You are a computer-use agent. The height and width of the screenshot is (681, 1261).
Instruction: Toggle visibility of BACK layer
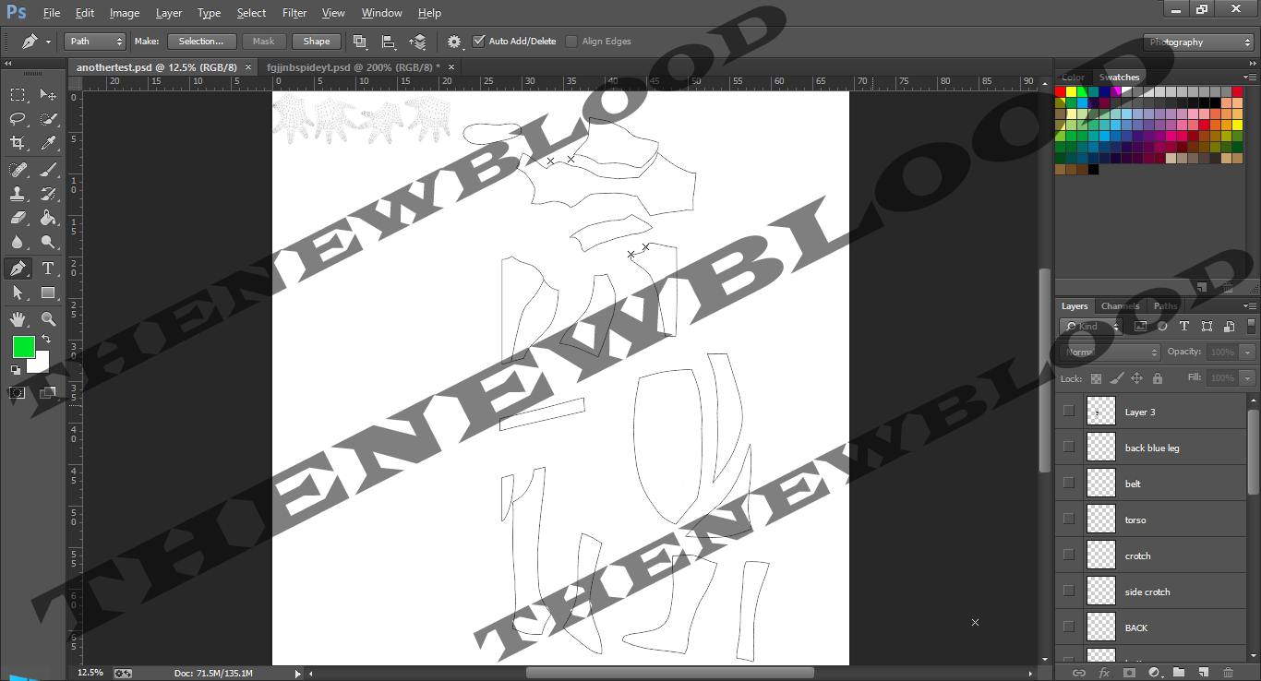(x=1069, y=627)
